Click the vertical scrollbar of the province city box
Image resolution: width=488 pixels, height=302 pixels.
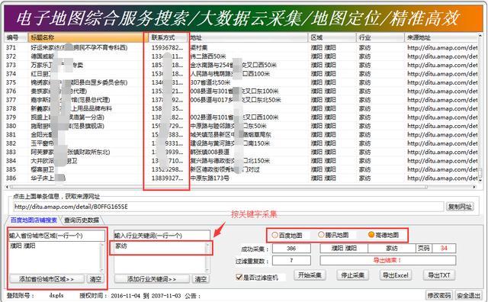(x=101, y=257)
